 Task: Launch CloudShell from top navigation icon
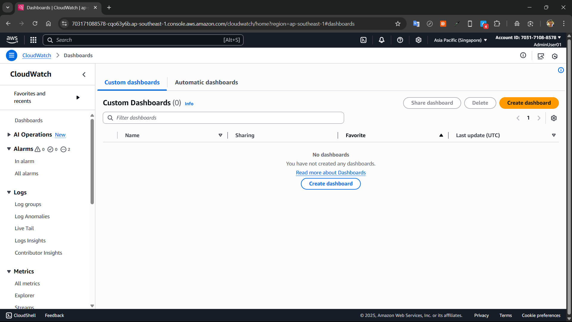363,40
